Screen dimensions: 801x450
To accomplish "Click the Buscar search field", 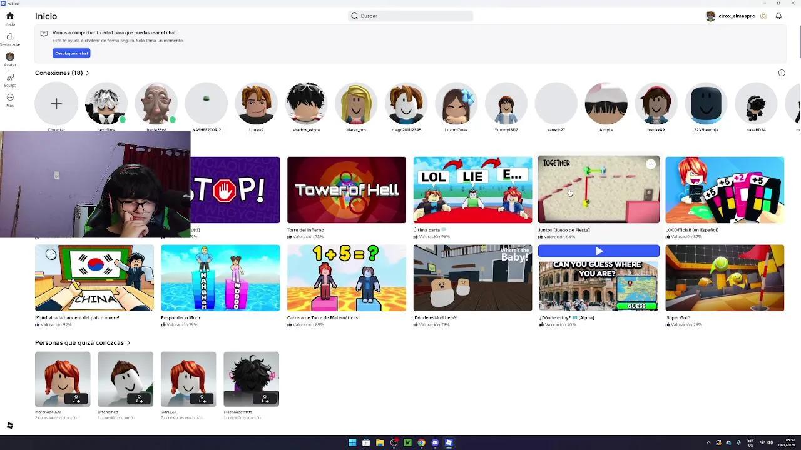I will tap(410, 16).
